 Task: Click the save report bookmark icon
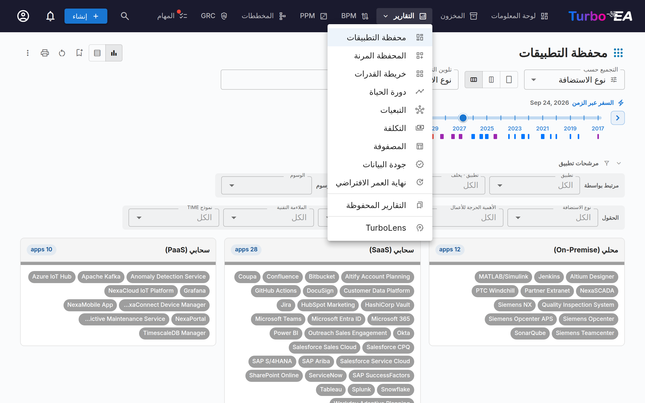(79, 53)
